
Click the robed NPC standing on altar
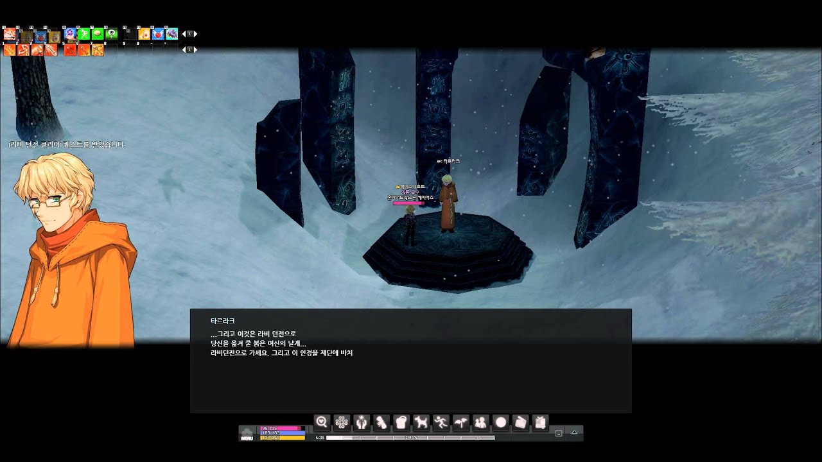[x=448, y=203]
